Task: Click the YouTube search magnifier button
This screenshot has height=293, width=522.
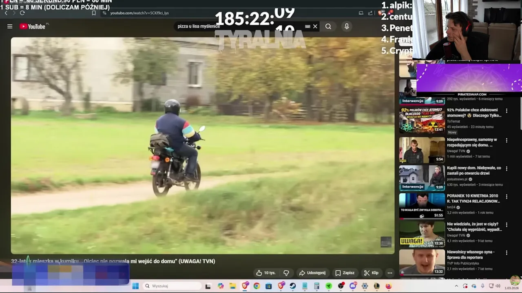Action: (x=328, y=26)
